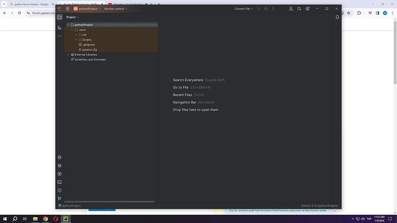This screenshot has width=397, height=223.
Task: Open the Current File run configuration dropdown
Action: (x=243, y=9)
